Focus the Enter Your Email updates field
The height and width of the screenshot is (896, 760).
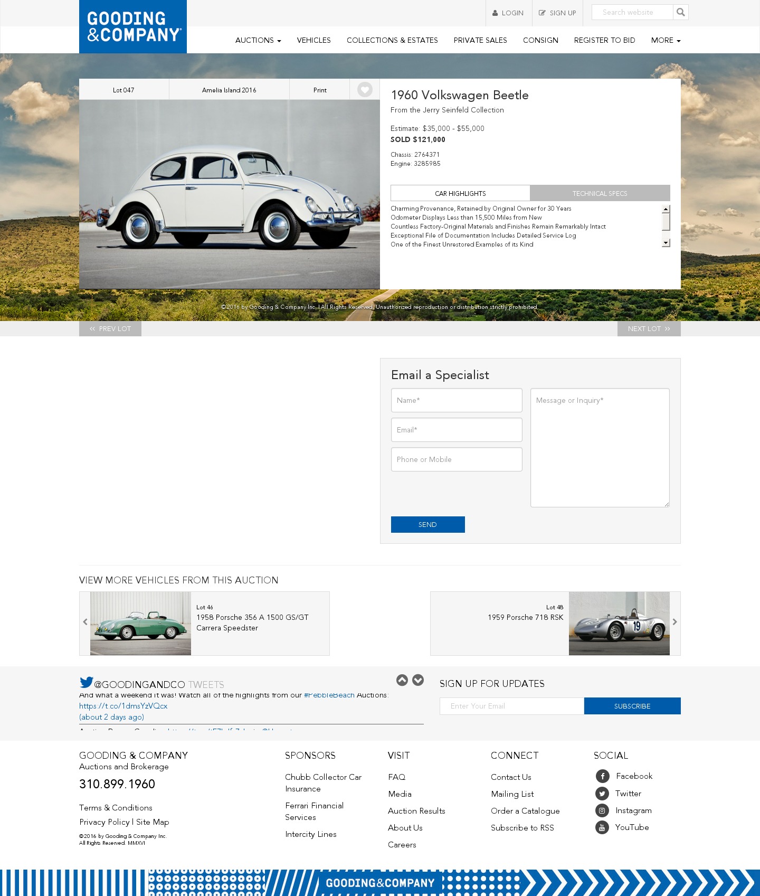(x=512, y=706)
